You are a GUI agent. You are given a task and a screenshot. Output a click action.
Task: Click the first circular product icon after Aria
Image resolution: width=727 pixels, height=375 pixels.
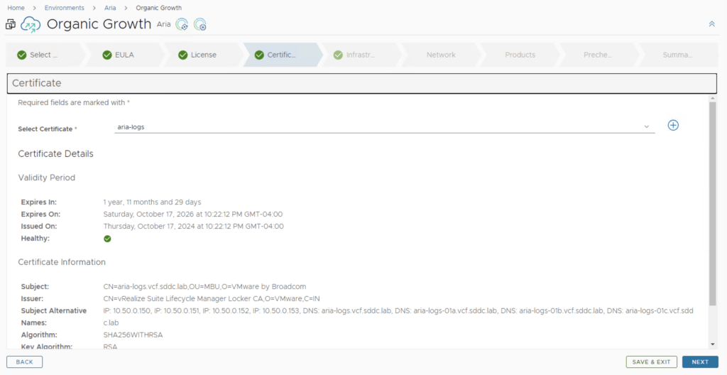pos(182,25)
